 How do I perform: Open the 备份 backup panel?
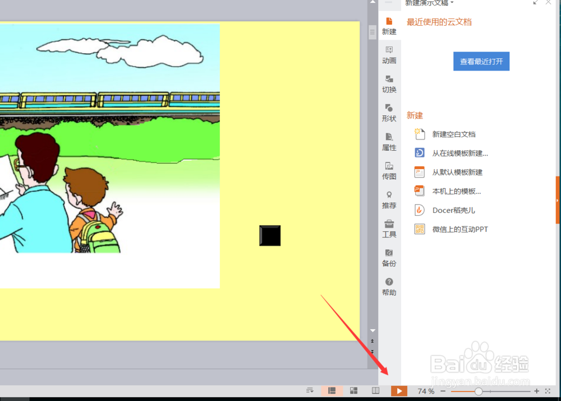[x=389, y=258]
